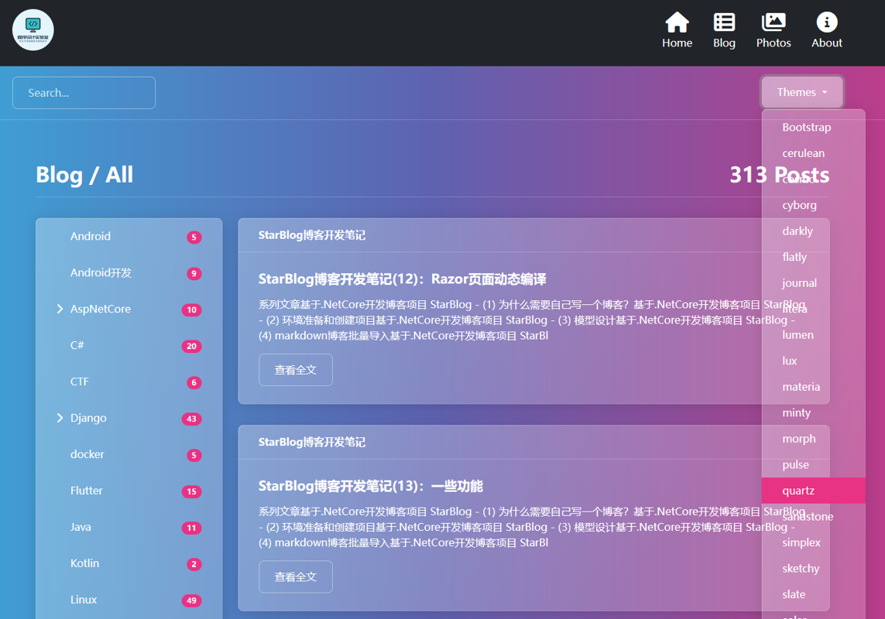
Task: Pick the minty theme
Action: 813,412
